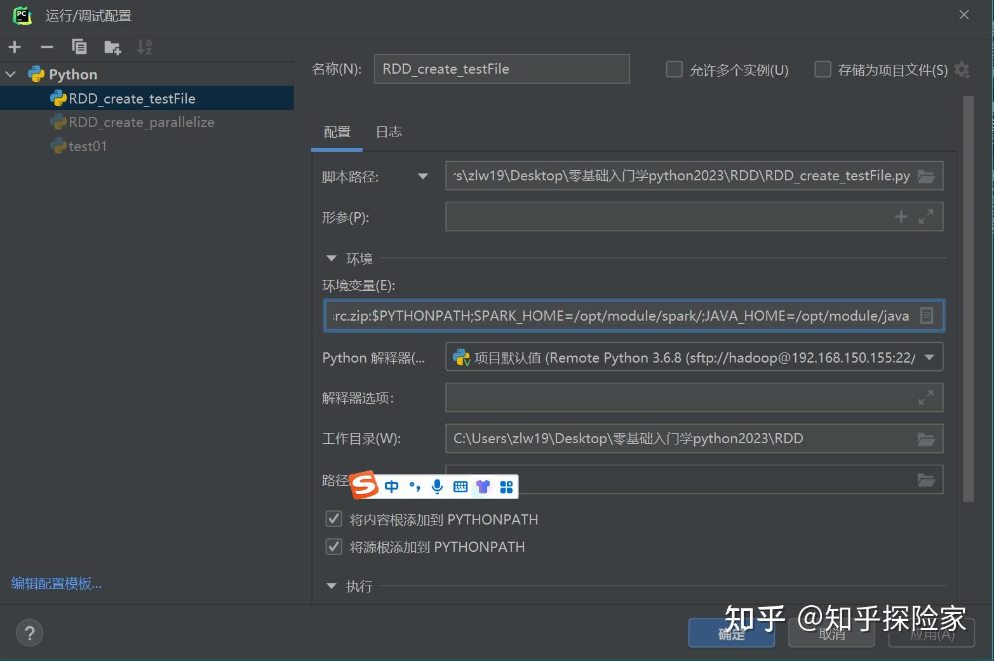Click the microphone icon on the input toolbar
The height and width of the screenshot is (661, 994).
(437, 486)
